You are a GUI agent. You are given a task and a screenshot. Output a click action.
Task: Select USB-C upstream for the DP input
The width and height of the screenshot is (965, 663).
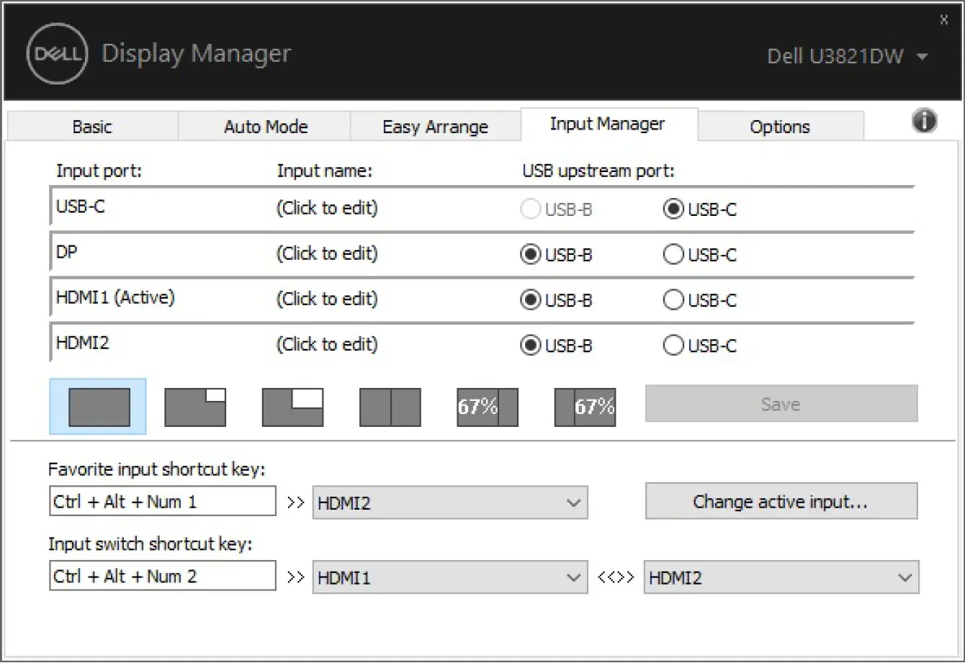point(673,254)
